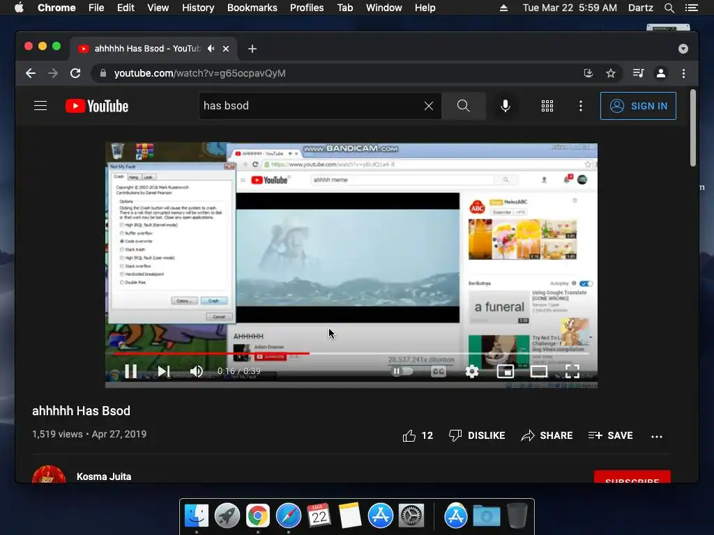The image size is (714, 535).
Task: Click the eject icon in the menu bar
Action: coord(503,8)
